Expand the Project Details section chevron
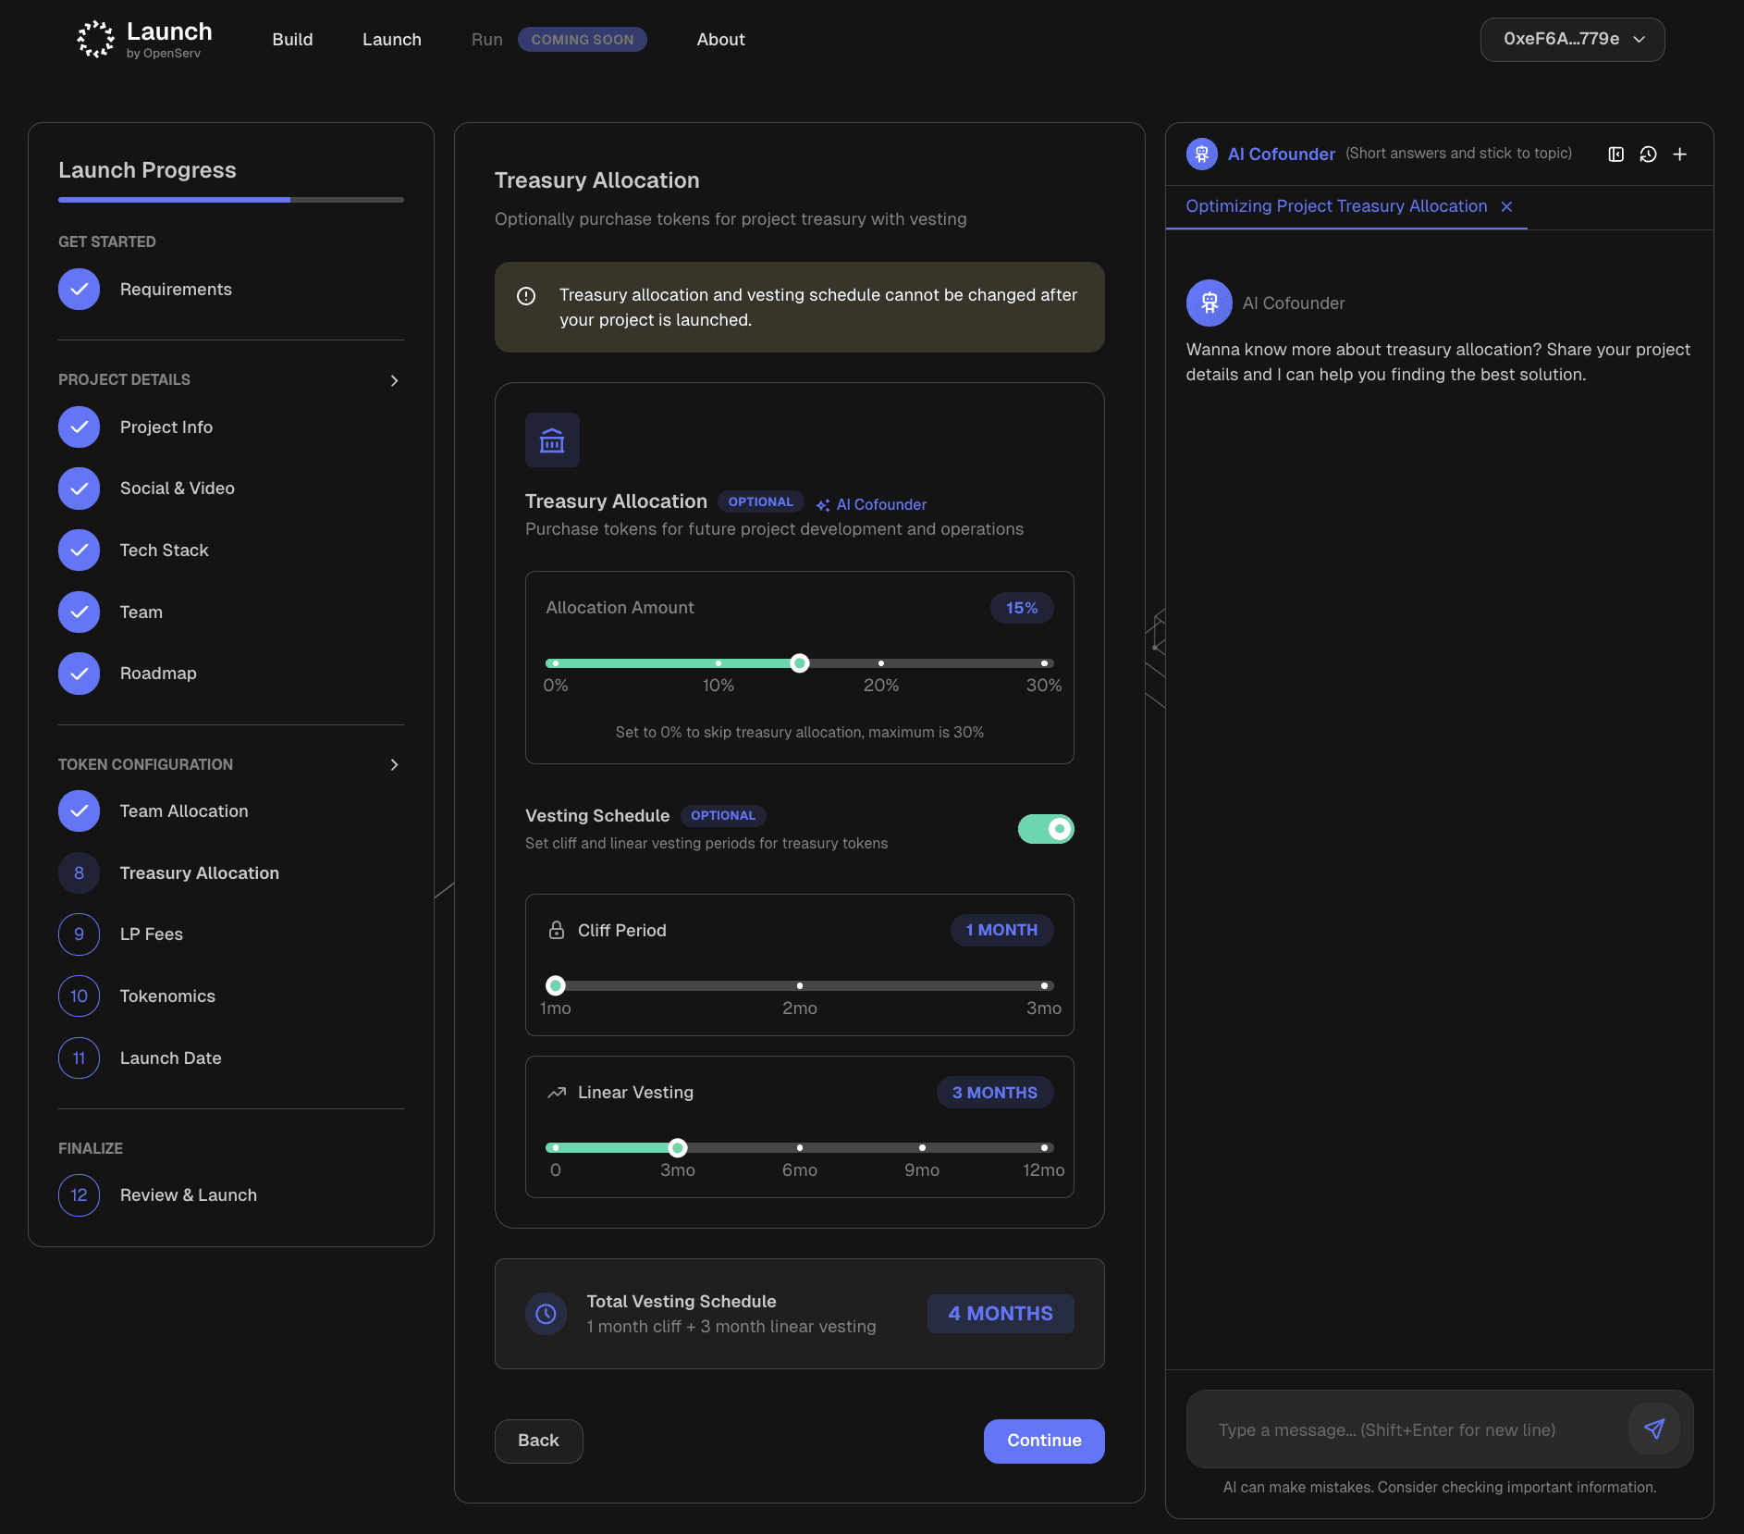This screenshot has height=1534, width=1744. 394,380
